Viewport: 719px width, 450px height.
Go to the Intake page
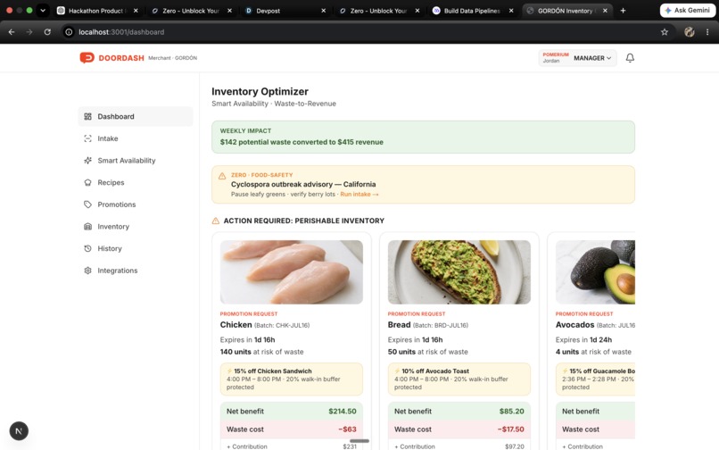(136, 138)
